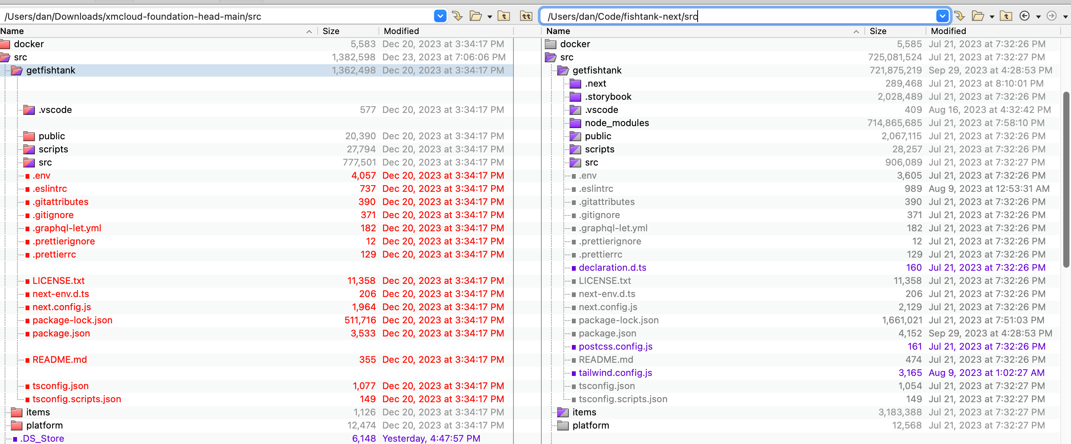Open the forward history dropdown arrow

pos(1065,17)
